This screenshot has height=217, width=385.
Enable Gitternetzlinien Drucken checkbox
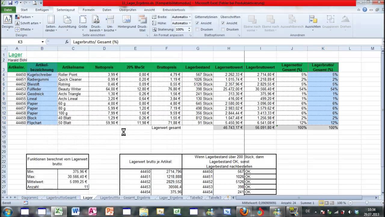(197, 30)
